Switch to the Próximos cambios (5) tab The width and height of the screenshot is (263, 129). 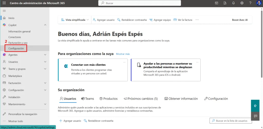click(x=141, y=99)
